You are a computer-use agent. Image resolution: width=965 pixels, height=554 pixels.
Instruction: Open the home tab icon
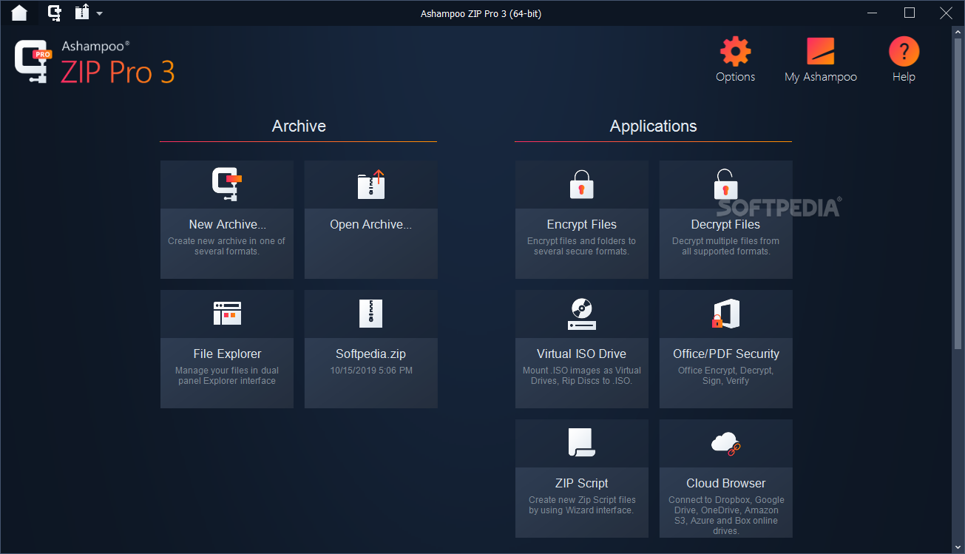[19, 13]
